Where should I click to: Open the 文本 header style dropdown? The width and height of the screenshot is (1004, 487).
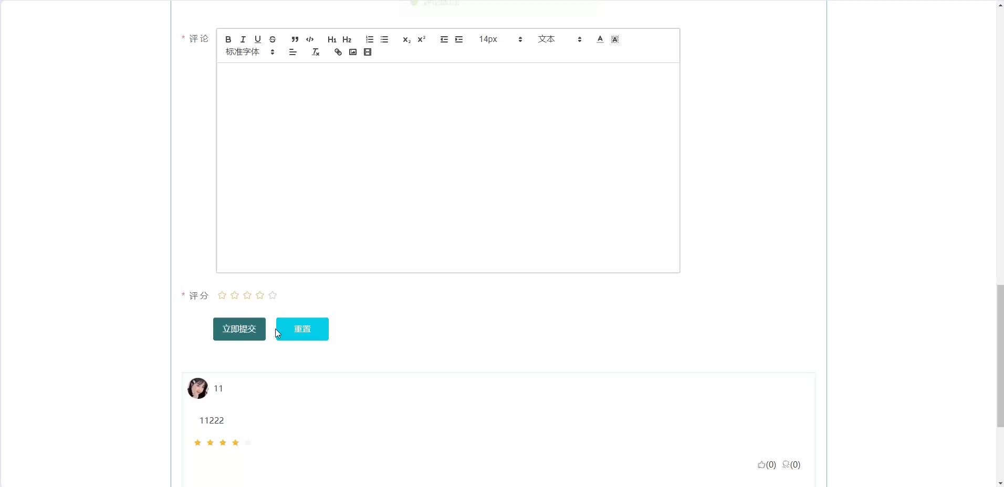(x=560, y=39)
